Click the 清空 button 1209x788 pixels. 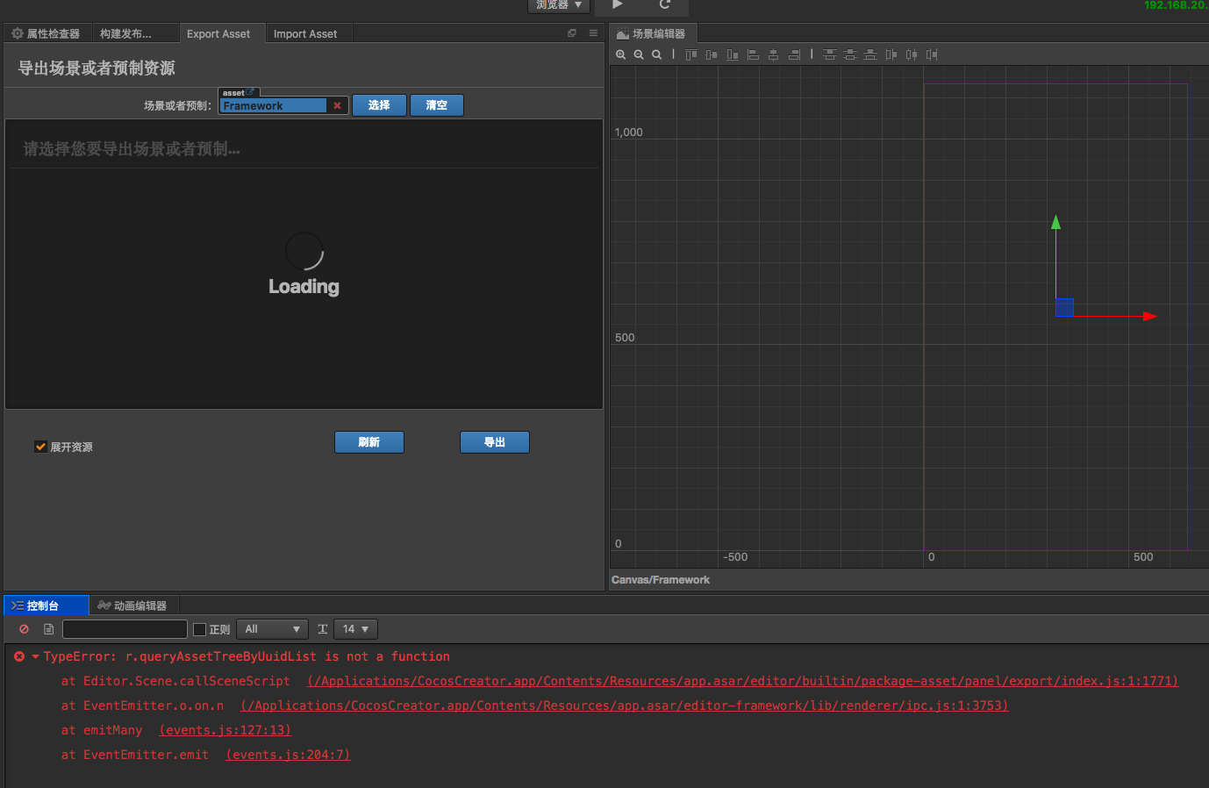pos(437,105)
